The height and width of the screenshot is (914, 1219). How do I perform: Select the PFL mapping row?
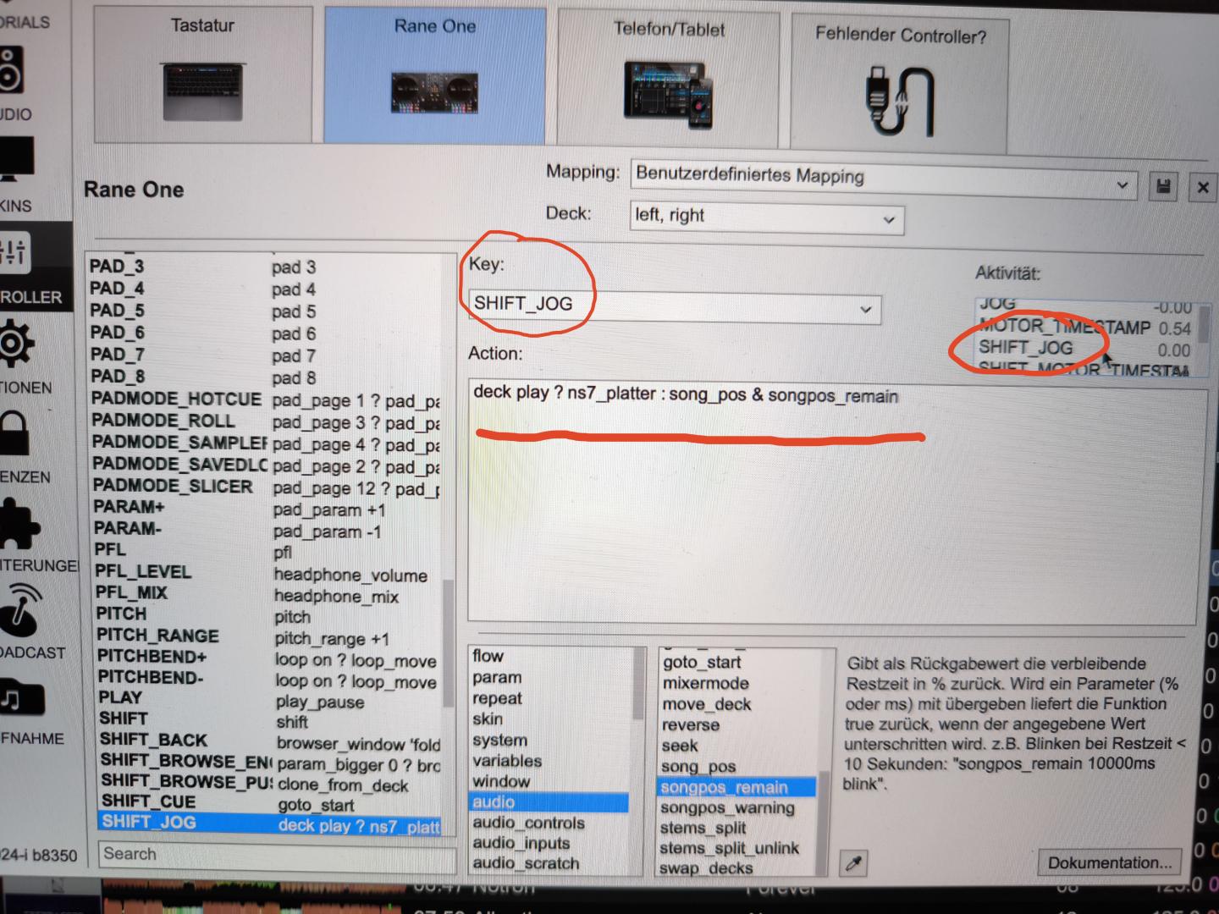pos(267,551)
